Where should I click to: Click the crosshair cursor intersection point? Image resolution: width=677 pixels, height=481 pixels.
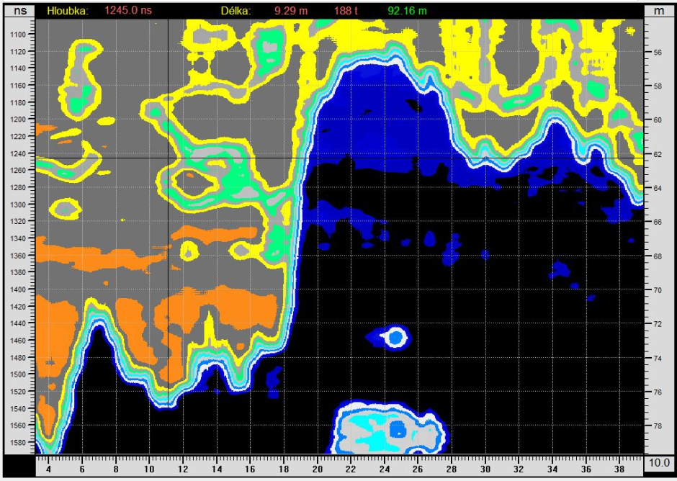[x=168, y=158]
